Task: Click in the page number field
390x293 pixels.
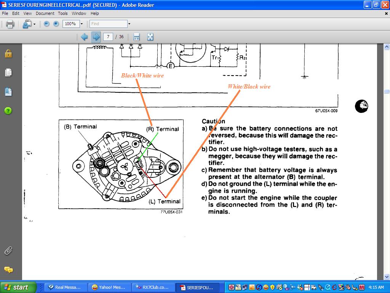Action: click(108, 37)
